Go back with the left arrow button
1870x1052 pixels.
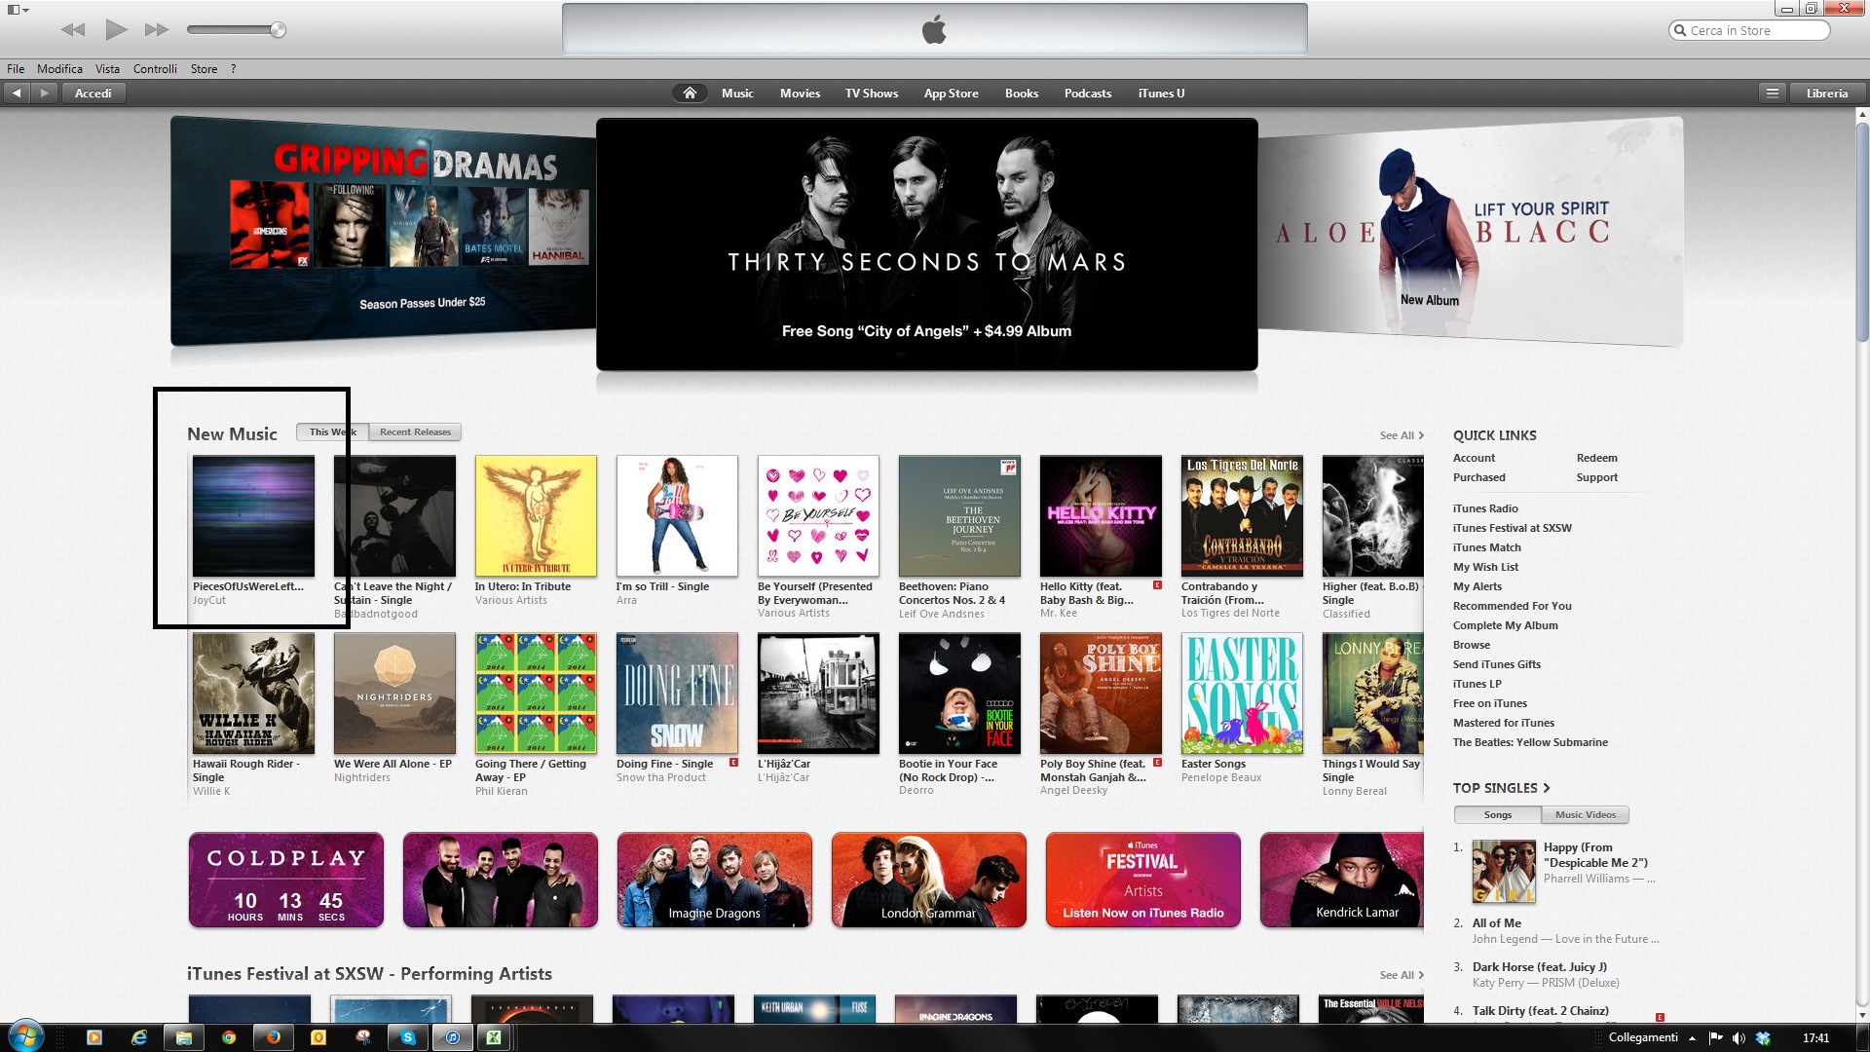point(17,94)
